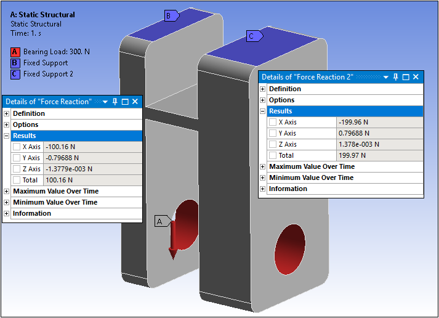Check X Axis box in Force Reaction 2 panel

click(x=273, y=122)
